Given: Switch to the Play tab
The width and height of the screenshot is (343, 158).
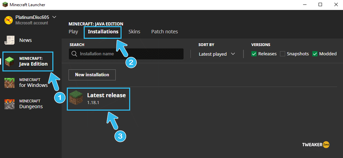Looking at the screenshot, I should pyautogui.click(x=73, y=32).
